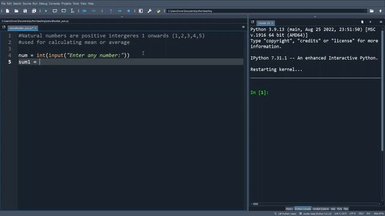Switch to the History tab
Screen dimensions: 385x216
(289, 209)
